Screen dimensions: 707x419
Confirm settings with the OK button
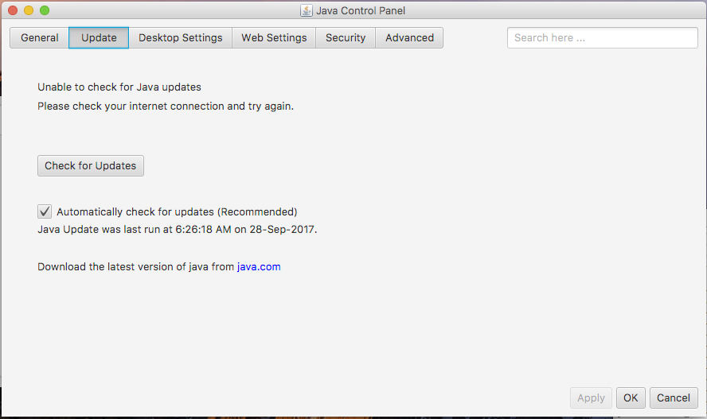pyautogui.click(x=631, y=398)
